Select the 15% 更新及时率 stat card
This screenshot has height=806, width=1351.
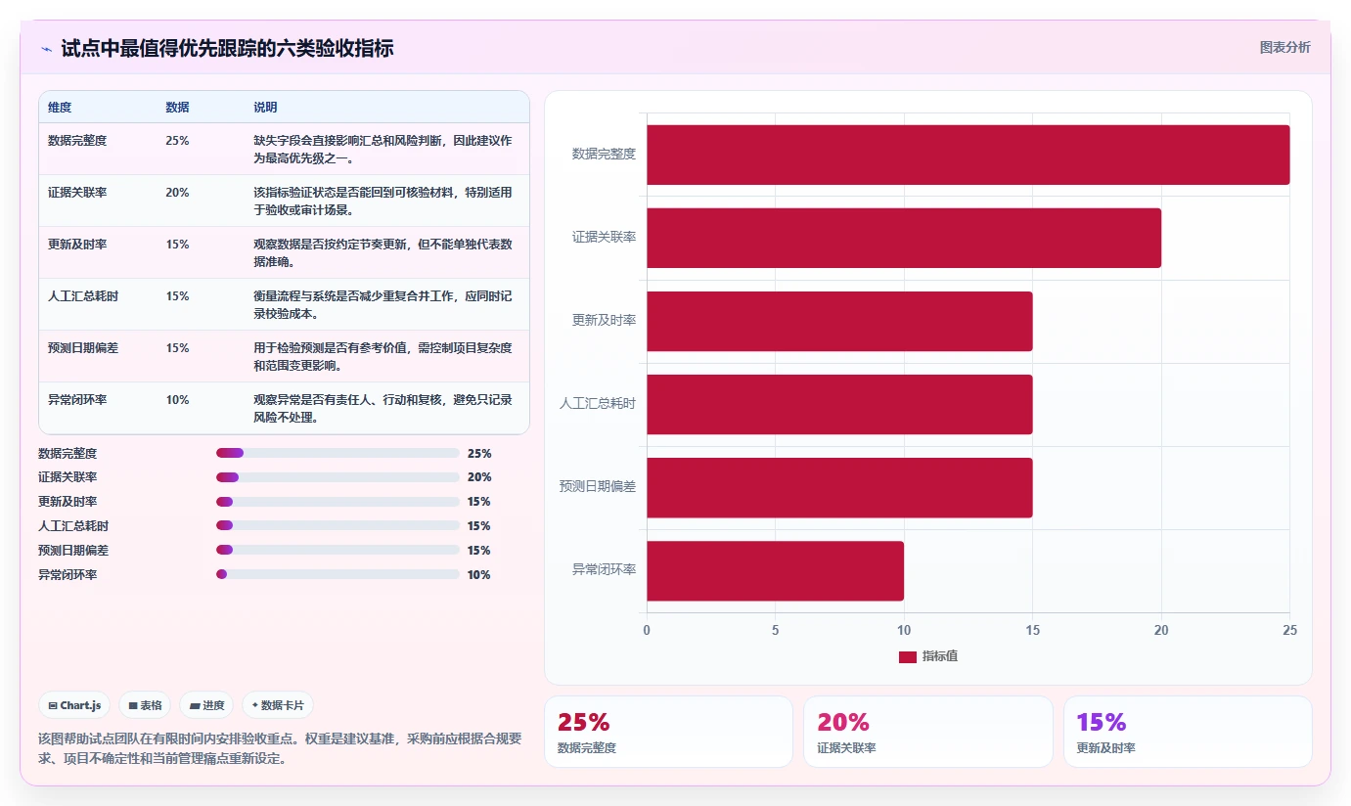[x=1188, y=732]
